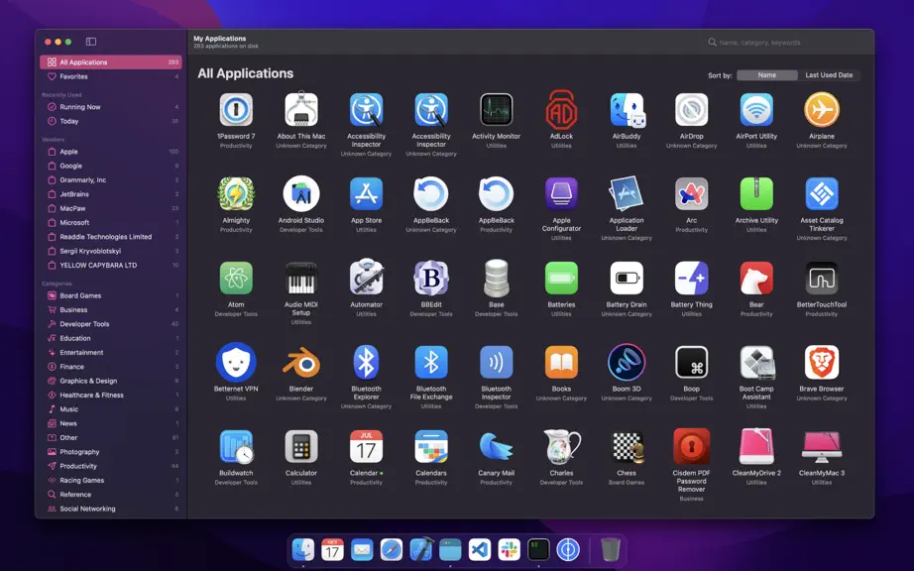Filter by MacPaw vendor
Screen dimensions: 914x571
[111, 208]
